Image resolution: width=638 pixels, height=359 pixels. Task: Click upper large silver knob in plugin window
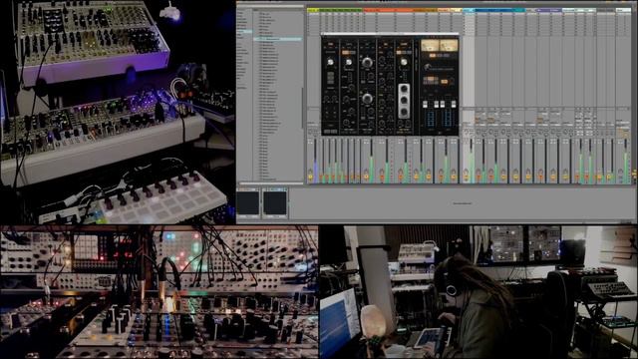(x=367, y=62)
